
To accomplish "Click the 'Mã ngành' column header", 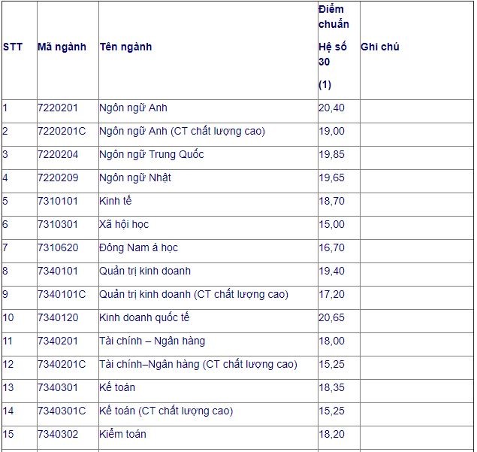I will (x=62, y=47).
